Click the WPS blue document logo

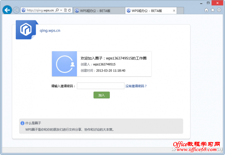click(x=27, y=30)
